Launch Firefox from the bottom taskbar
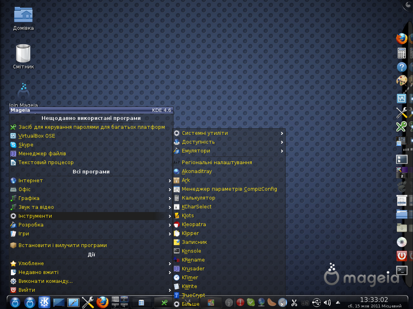This screenshot has height=309, width=413. 102,302
